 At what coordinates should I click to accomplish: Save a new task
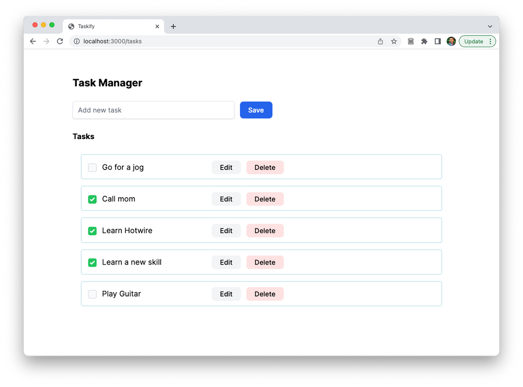click(x=256, y=110)
